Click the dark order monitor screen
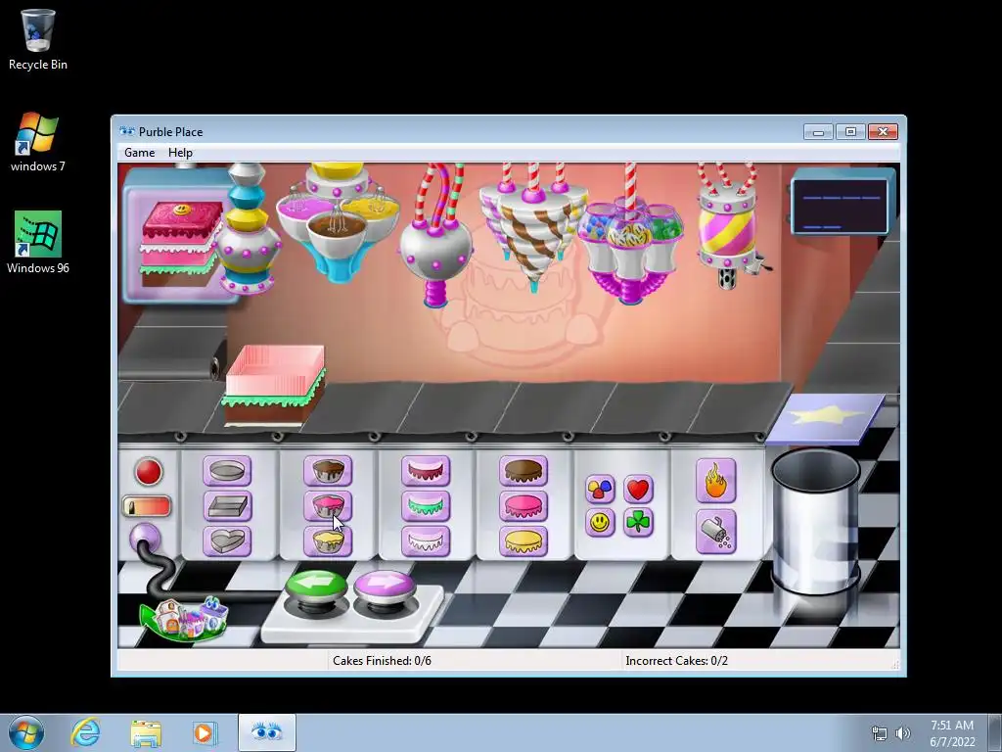Screen dimensions: 1002x752 841,206
